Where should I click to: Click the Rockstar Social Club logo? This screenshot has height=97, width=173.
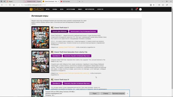point(37,9)
